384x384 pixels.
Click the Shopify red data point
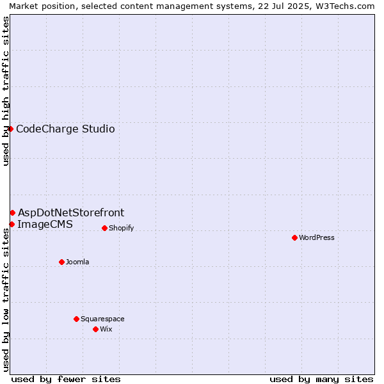(104, 228)
